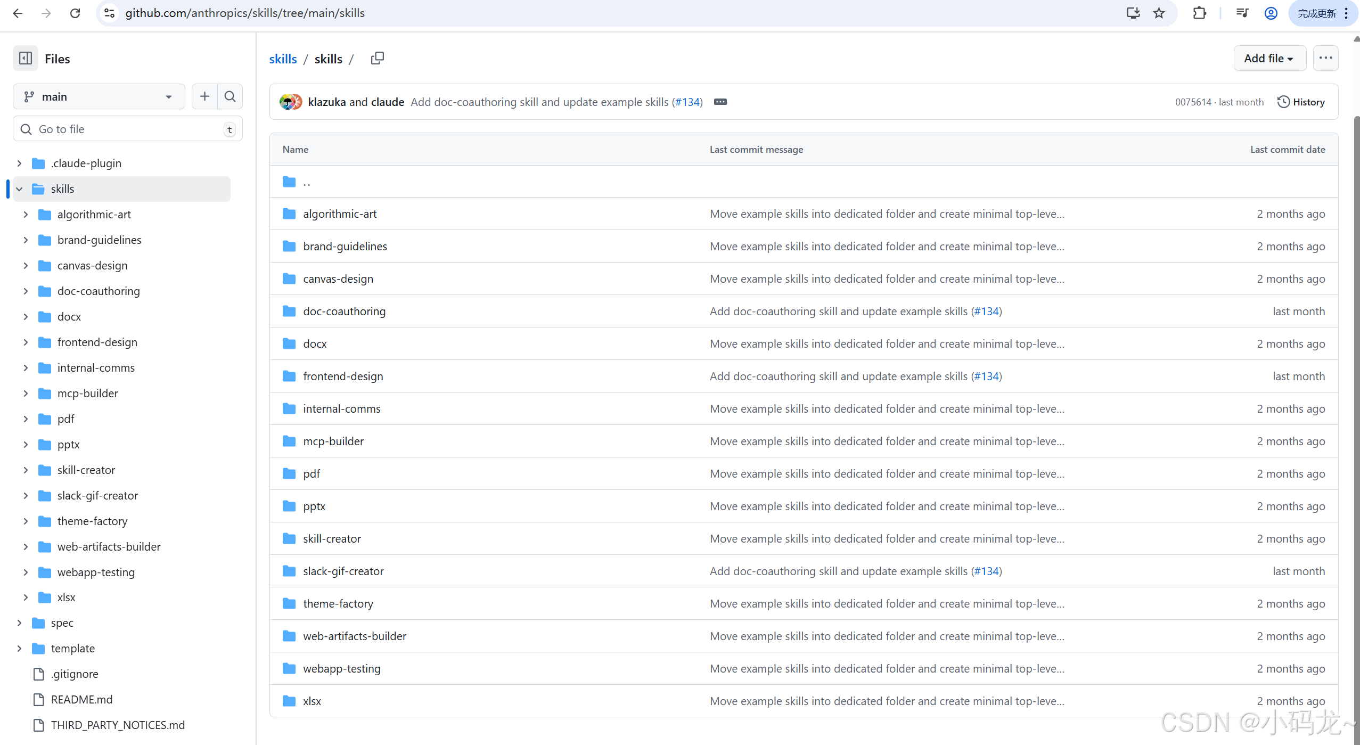Screen dimensions: 1360x745
Task: Open the webapp-testing folder link
Action: pos(341,669)
